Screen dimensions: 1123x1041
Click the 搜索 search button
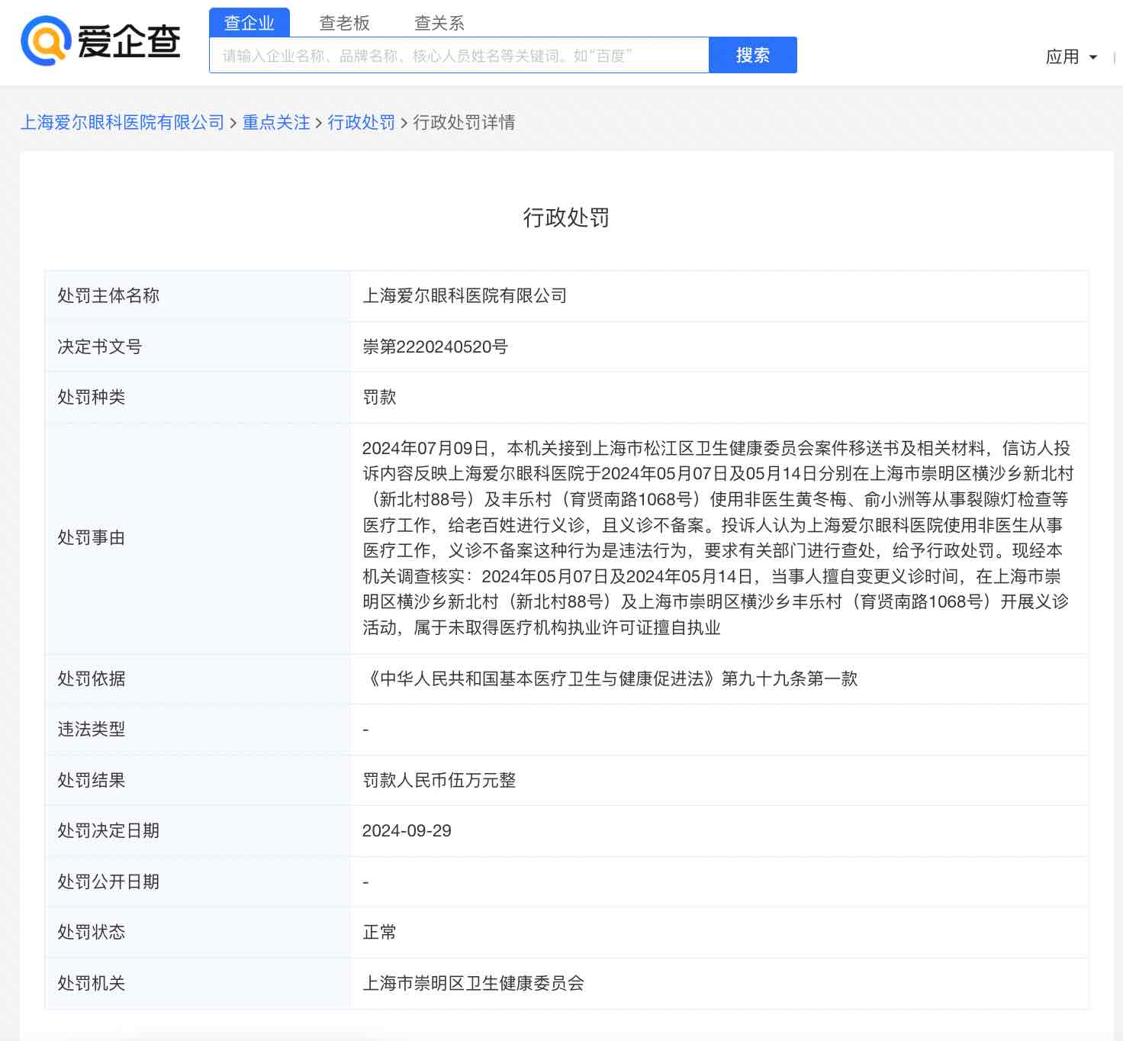(753, 55)
